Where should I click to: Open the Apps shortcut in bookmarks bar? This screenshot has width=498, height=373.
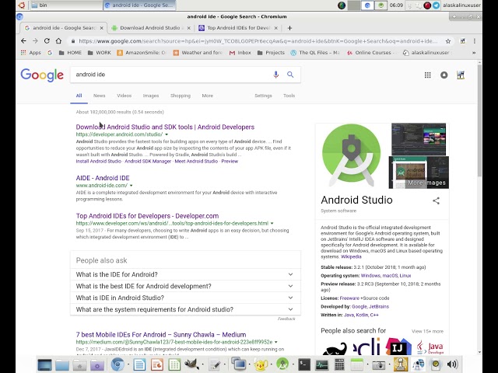[x=31, y=53]
